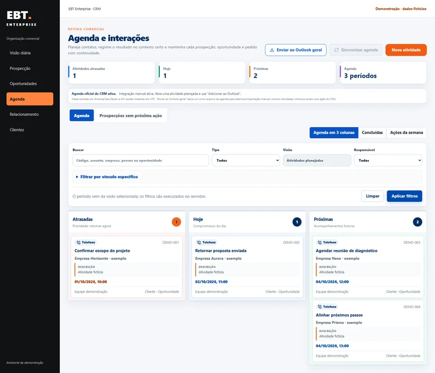The image size is (435, 373).
Task: Click date 04/10/2026, 13:00
Action: pos(332,346)
